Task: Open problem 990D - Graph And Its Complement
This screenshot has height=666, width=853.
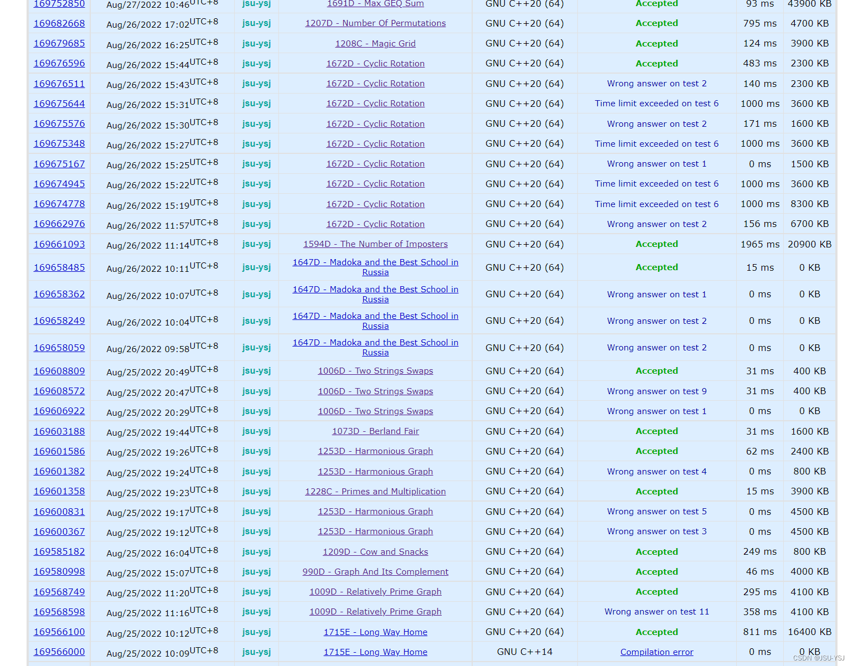Action: [375, 571]
